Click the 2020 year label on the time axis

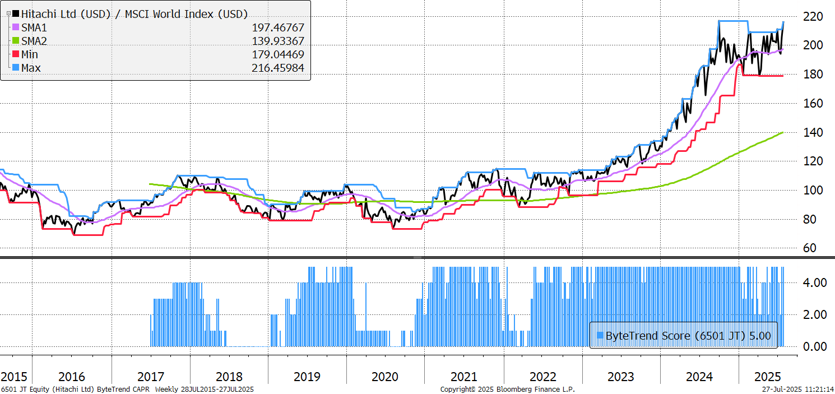coord(386,376)
